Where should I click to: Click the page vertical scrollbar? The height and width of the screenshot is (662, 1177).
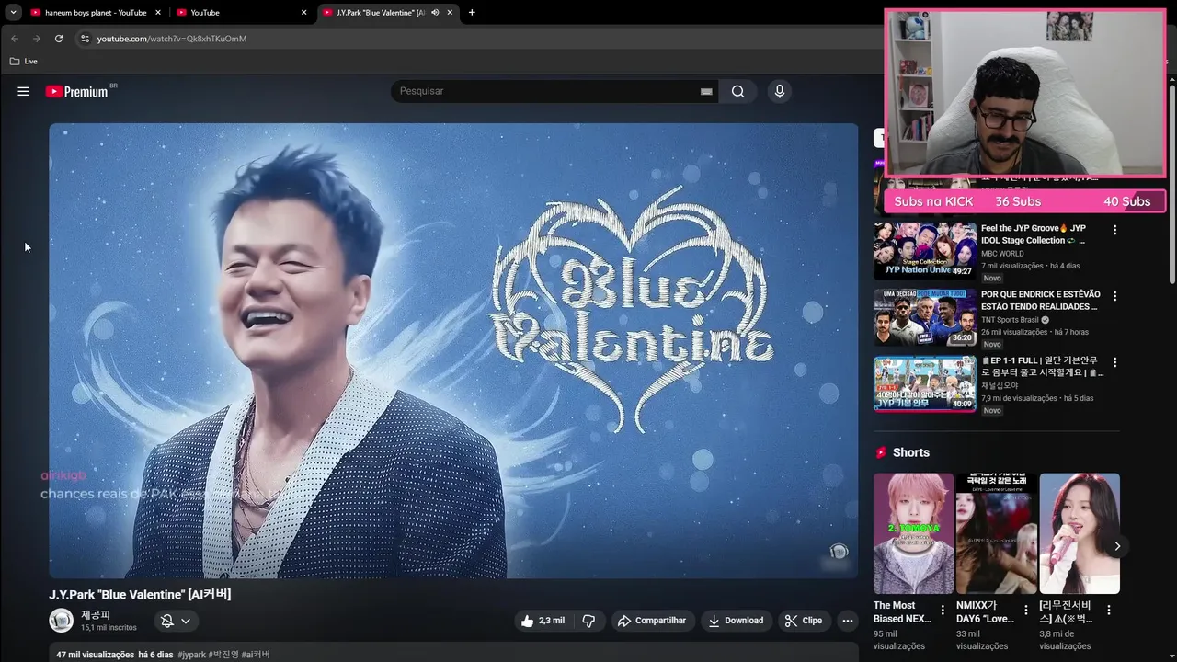point(1172,184)
